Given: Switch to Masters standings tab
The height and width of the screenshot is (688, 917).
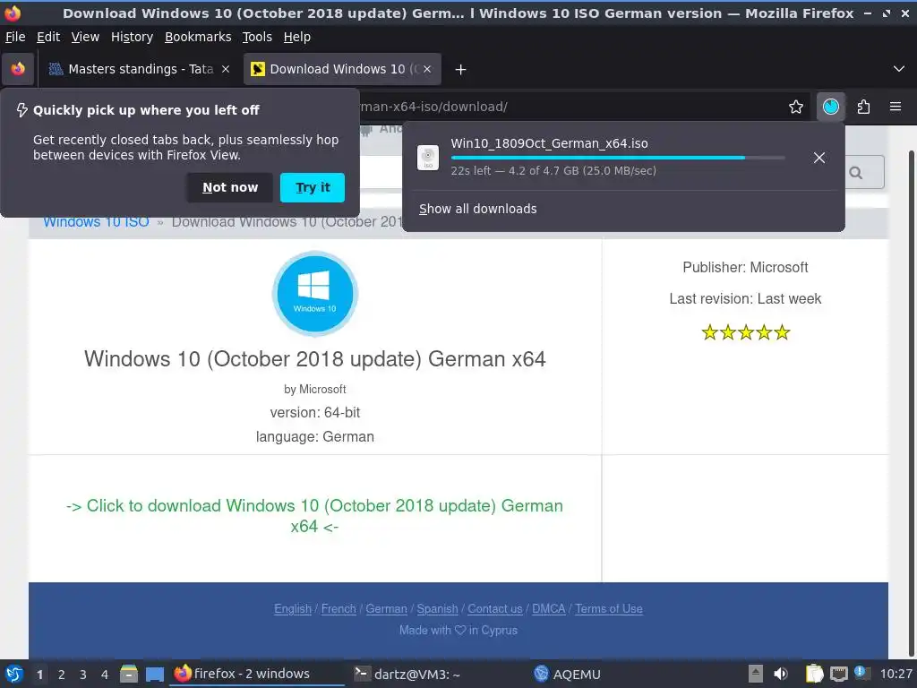Looking at the screenshot, I should (x=139, y=69).
